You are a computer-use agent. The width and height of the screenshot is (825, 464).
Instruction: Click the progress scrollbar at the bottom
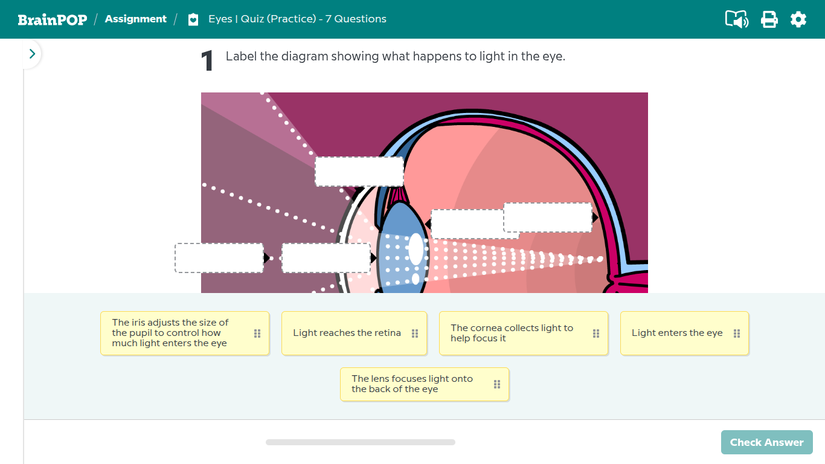(x=361, y=442)
